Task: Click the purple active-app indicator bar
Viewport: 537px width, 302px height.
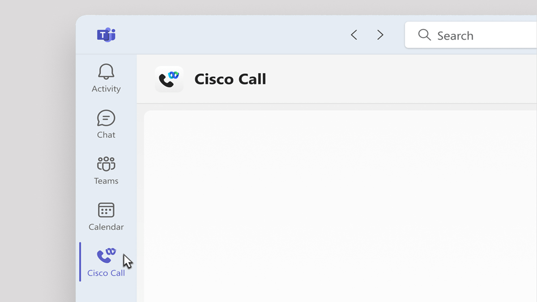Action: point(81,262)
